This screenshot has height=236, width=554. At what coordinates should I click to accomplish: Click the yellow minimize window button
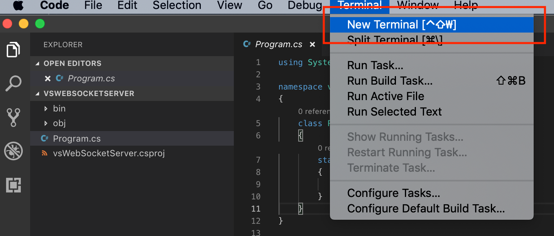click(x=24, y=24)
